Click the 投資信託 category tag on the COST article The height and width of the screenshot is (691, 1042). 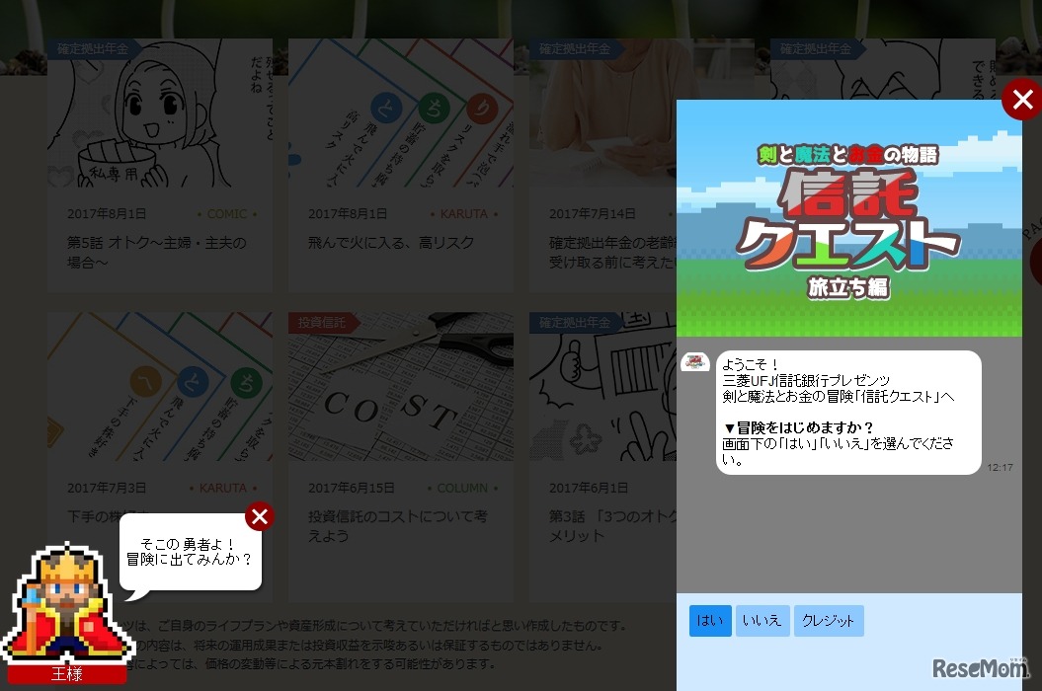pyautogui.click(x=321, y=323)
